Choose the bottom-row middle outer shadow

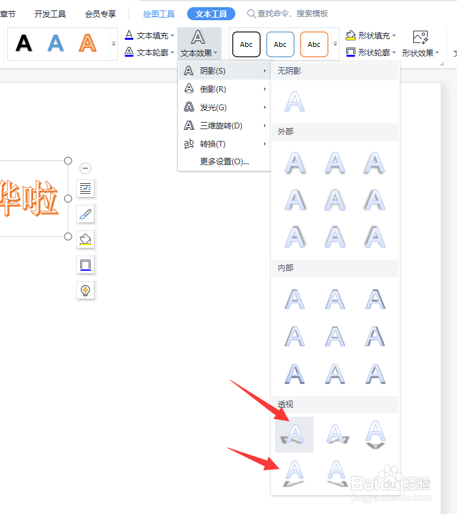coord(335,237)
